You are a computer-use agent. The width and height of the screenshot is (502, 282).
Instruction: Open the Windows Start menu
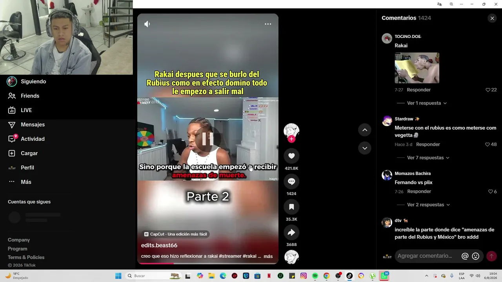118,276
